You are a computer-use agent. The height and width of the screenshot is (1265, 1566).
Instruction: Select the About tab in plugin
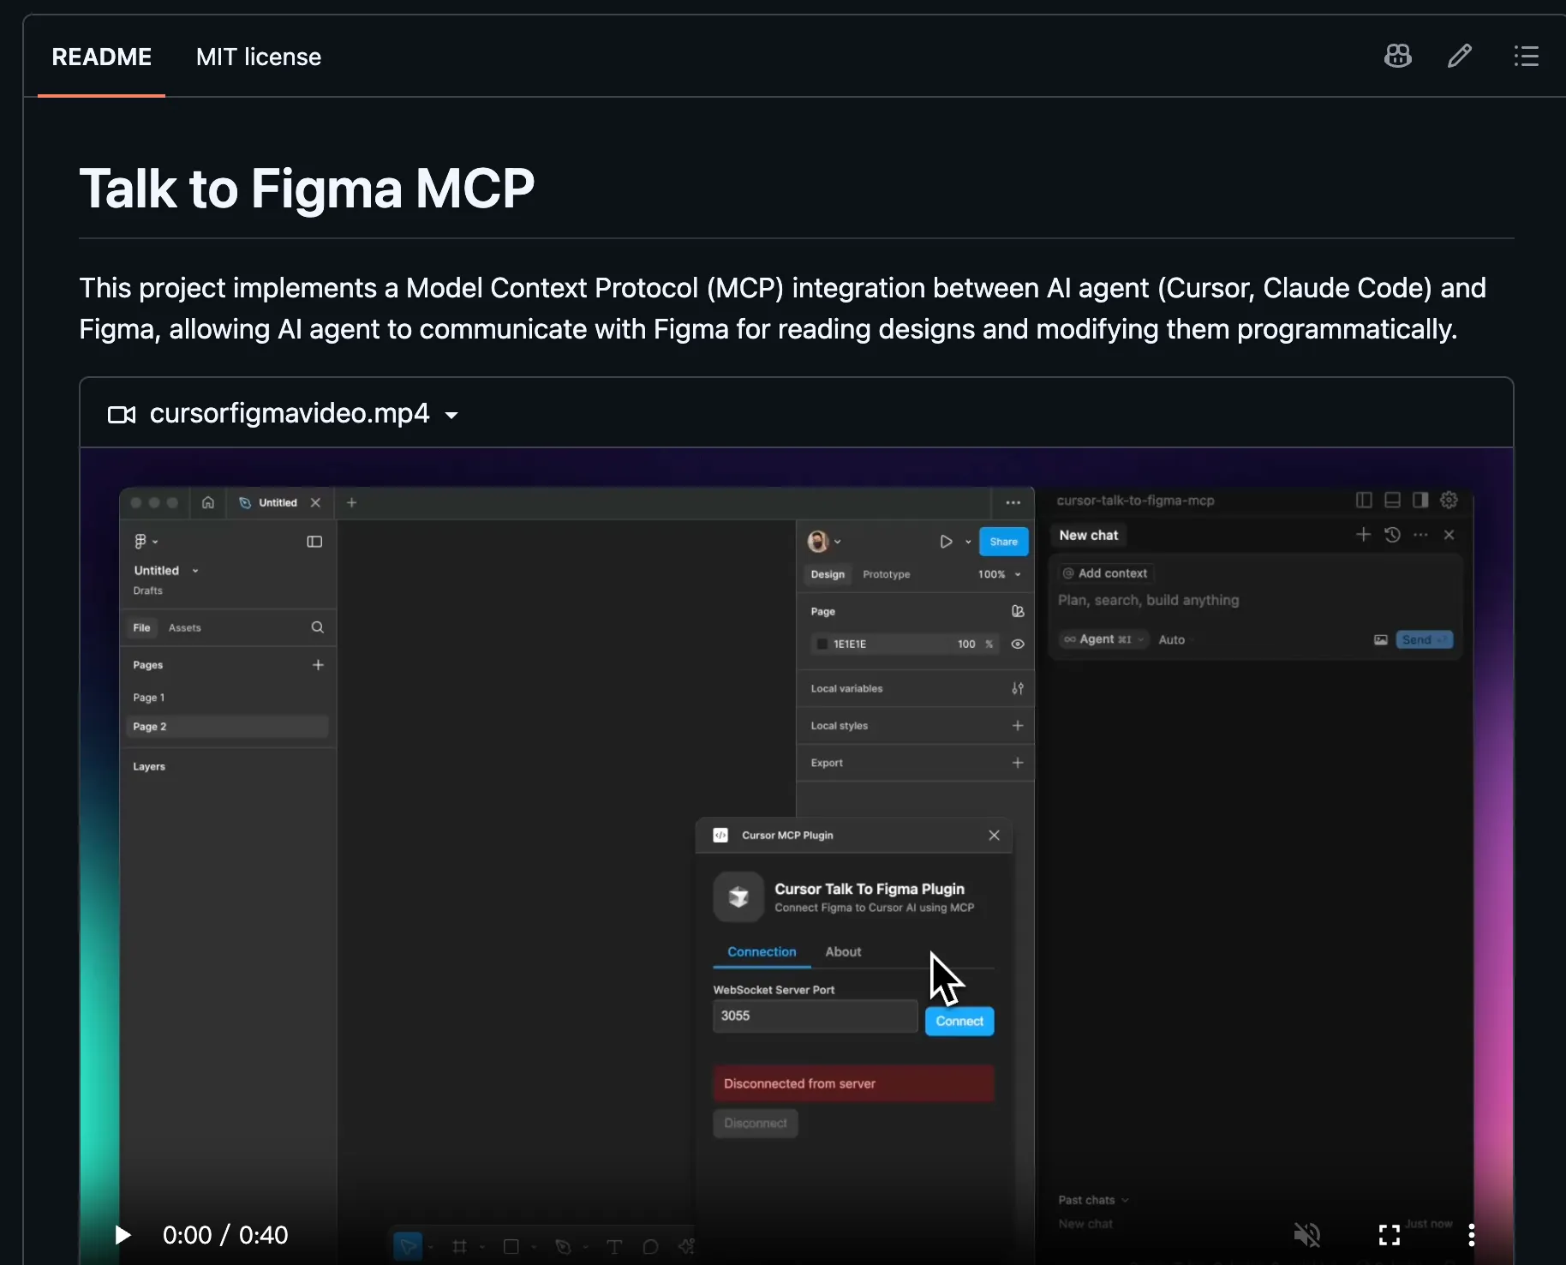(843, 952)
